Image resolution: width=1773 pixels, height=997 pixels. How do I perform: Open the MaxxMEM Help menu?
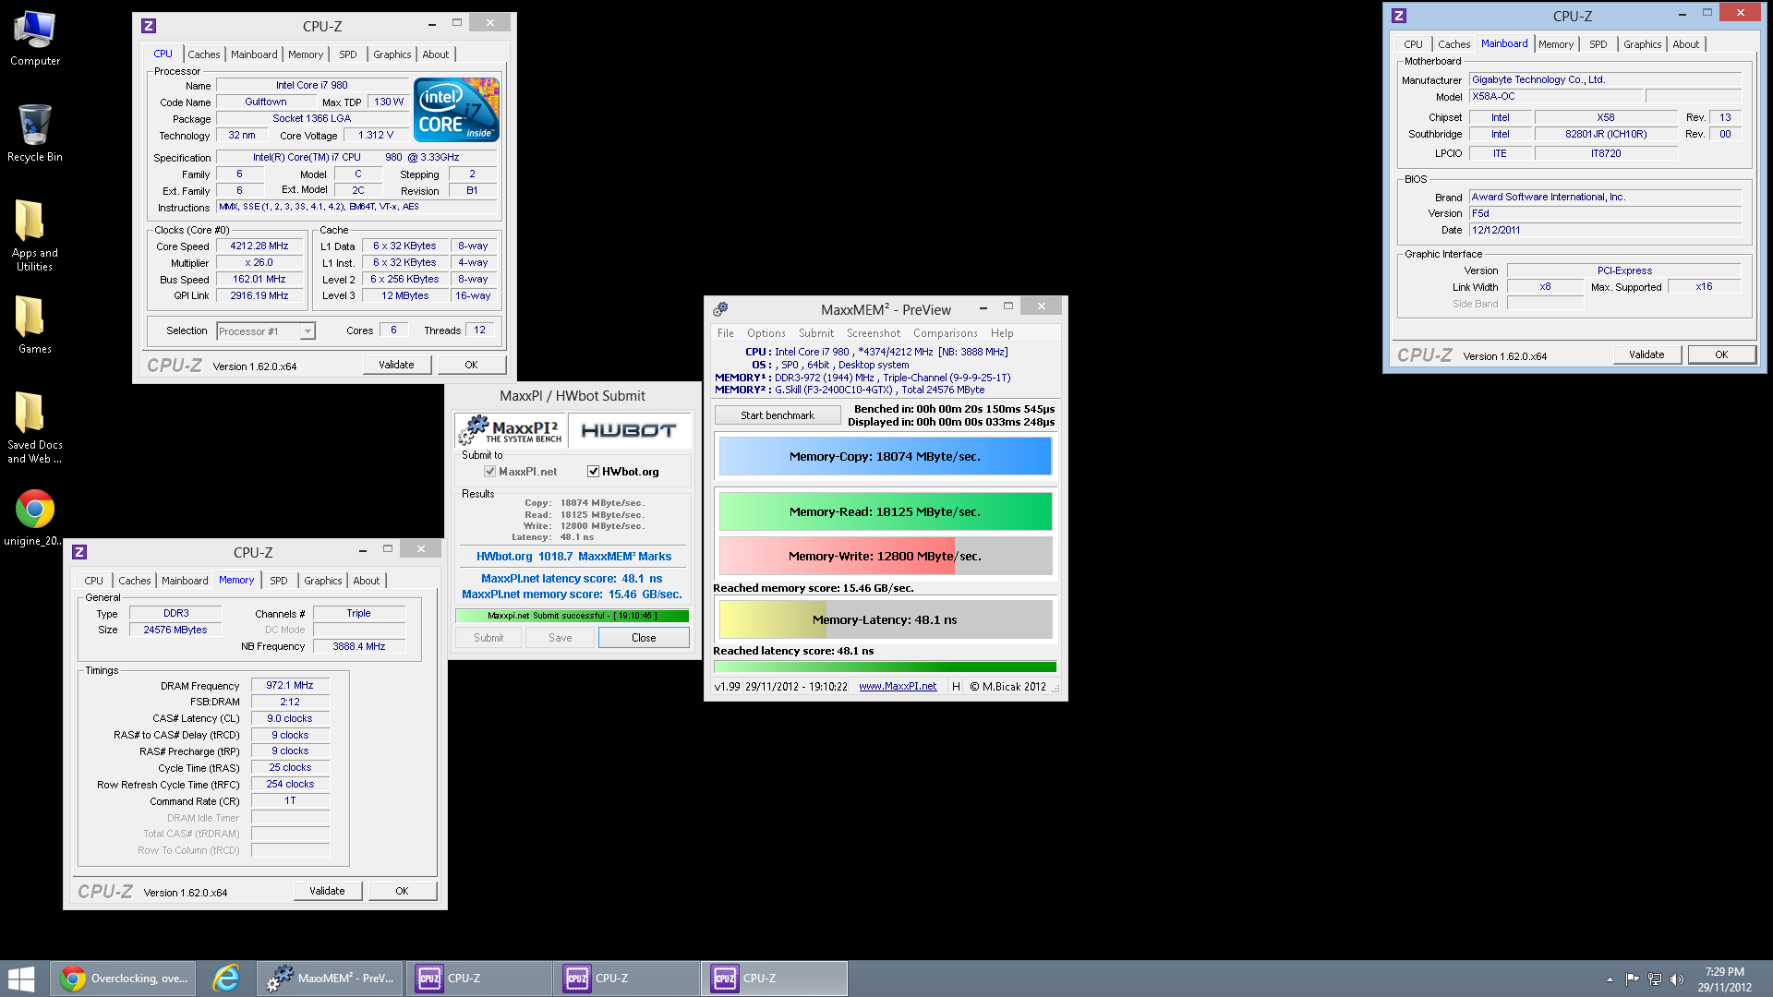click(1002, 333)
